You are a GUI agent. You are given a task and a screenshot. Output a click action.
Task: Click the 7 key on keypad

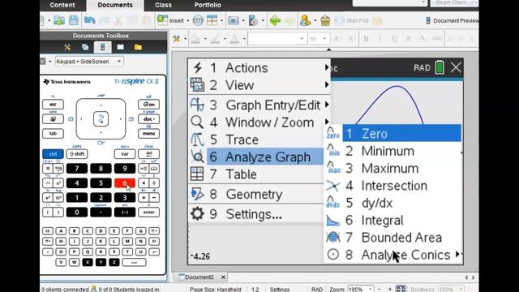[77, 169]
